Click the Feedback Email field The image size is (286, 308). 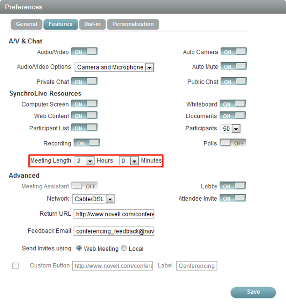point(114,231)
